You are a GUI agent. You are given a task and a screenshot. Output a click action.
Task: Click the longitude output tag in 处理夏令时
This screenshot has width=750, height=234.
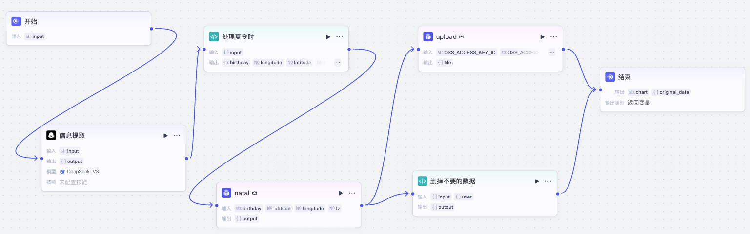coord(268,62)
